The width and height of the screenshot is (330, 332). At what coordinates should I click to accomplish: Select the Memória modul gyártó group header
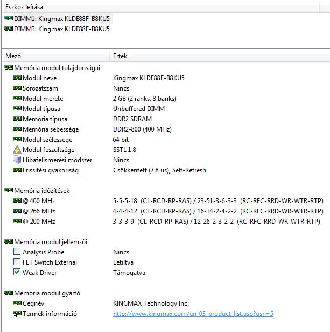[47, 293]
